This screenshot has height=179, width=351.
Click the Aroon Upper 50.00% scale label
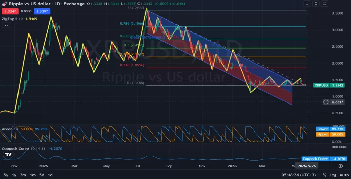pos(330,134)
